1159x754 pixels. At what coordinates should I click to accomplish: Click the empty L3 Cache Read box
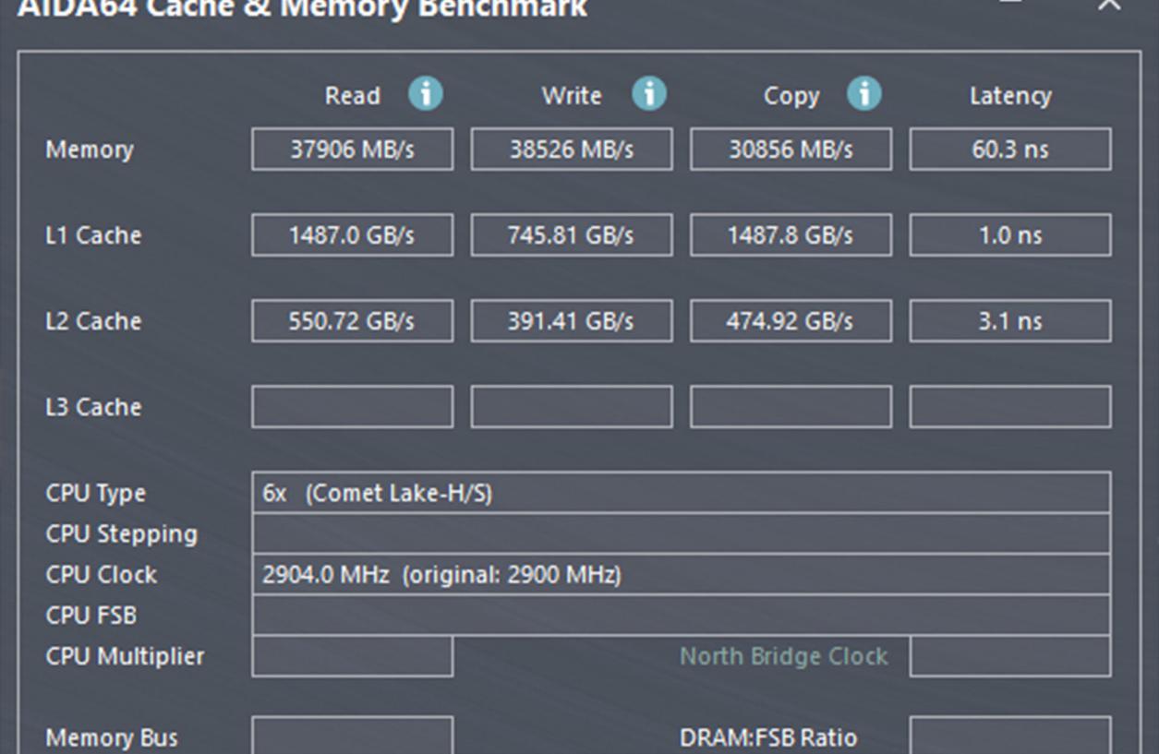(x=352, y=407)
